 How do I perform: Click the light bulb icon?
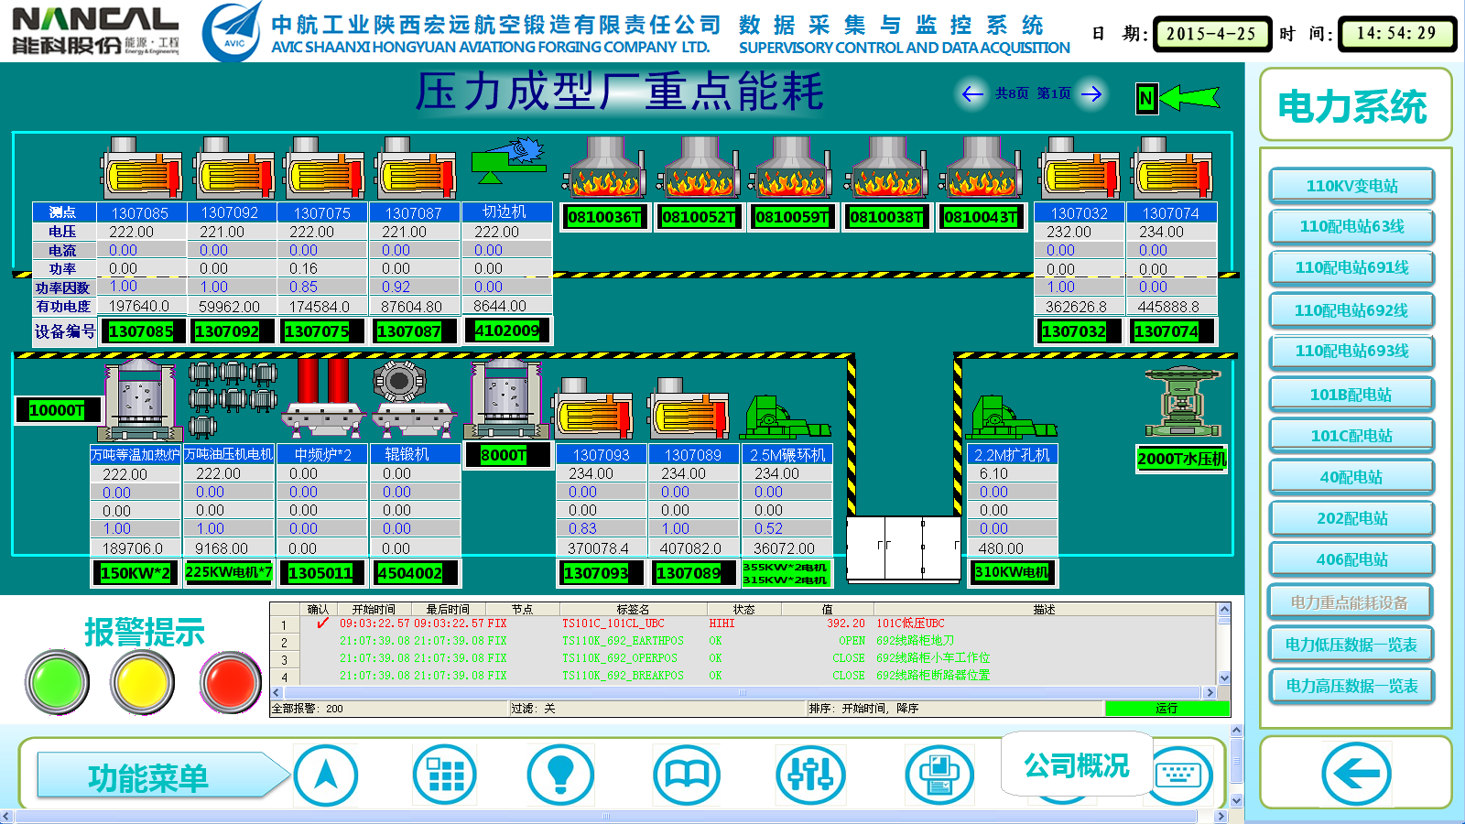[x=560, y=775]
